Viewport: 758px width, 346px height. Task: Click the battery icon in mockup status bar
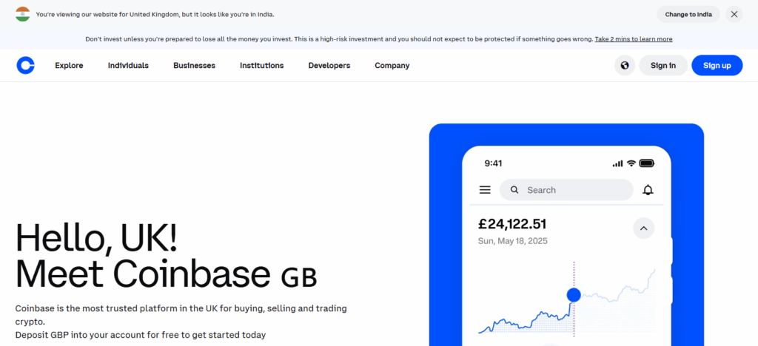click(x=647, y=163)
